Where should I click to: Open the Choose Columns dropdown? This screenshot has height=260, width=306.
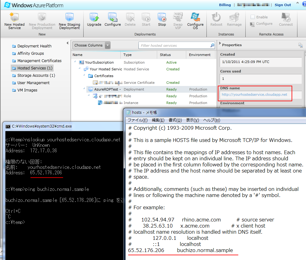107,46
